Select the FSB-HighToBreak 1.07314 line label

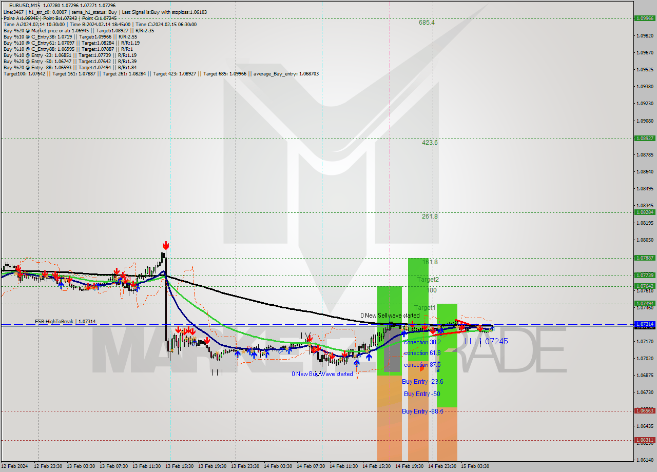pos(65,322)
